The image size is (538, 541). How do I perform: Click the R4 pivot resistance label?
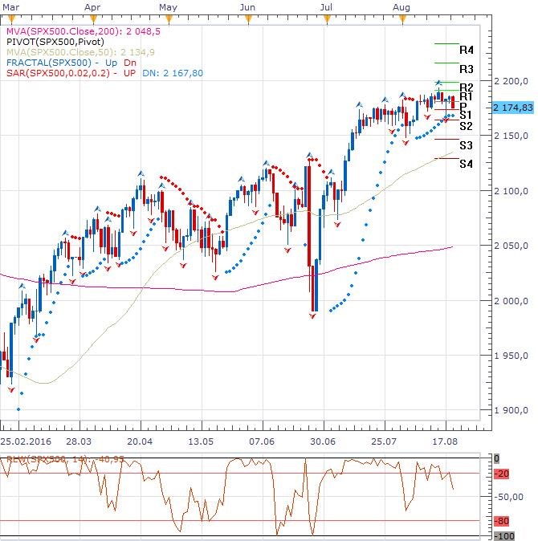pyautogui.click(x=466, y=50)
